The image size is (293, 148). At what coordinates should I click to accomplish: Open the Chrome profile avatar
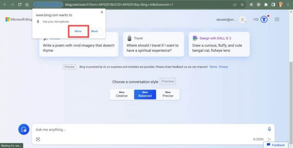tap(281, 5)
